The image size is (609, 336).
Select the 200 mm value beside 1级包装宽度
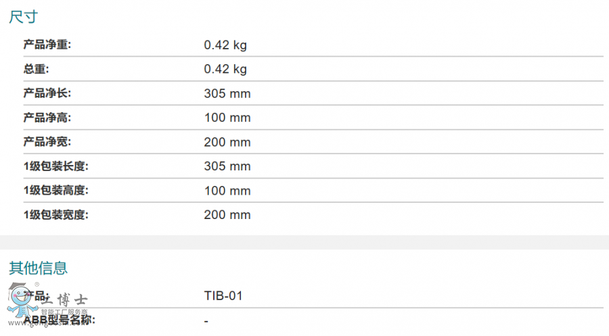click(x=227, y=215)
